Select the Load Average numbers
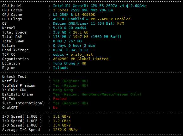Viewport: 183px width, 136px height. click(x=70, y=50)
